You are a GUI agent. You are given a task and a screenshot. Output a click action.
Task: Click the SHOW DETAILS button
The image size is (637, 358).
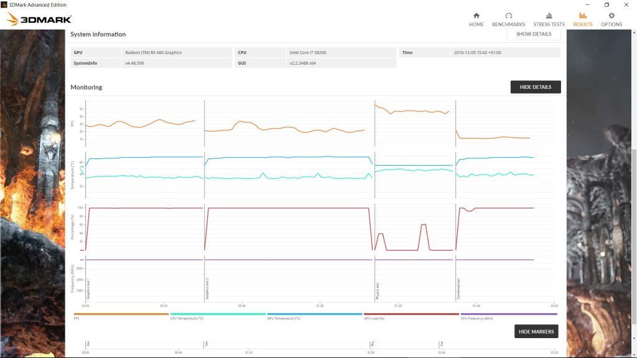pyautogui.click(x=534, y=34)
